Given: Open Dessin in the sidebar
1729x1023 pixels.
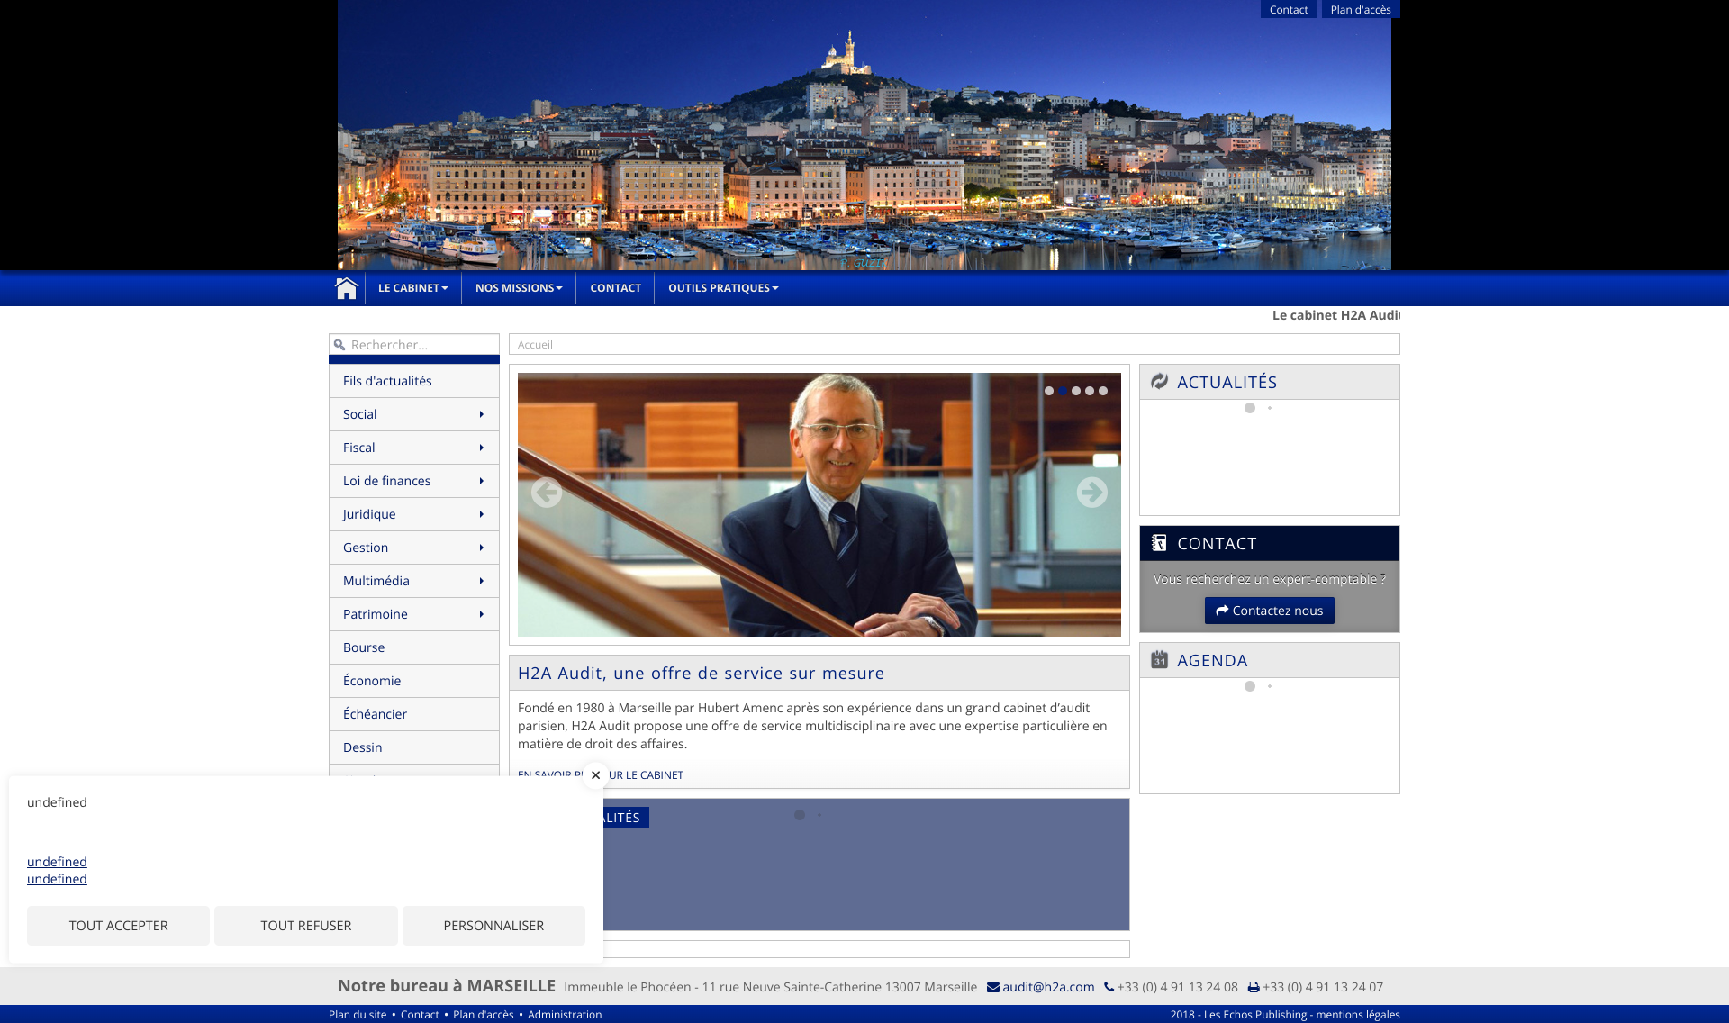Looking at the screenshot, I should 414,747.
